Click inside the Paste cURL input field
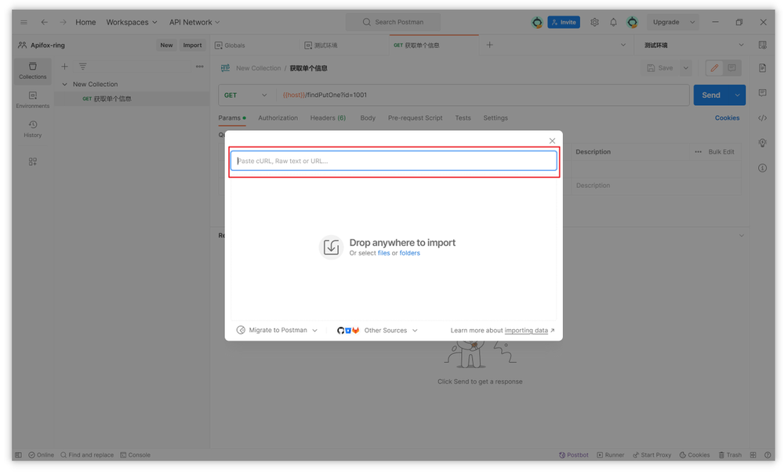784x474 pixels. (x=393, y=160)
